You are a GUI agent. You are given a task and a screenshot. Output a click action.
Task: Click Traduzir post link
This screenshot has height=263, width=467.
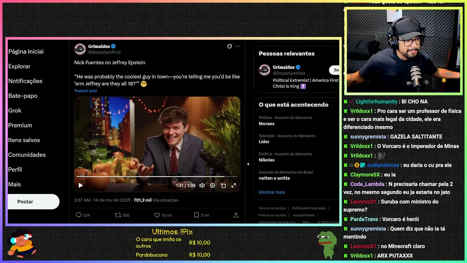85,91
